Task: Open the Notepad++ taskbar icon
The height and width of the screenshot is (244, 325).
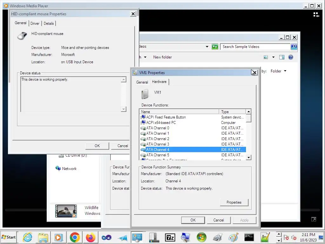Action: pyautogui.click(x=265, y=237)
